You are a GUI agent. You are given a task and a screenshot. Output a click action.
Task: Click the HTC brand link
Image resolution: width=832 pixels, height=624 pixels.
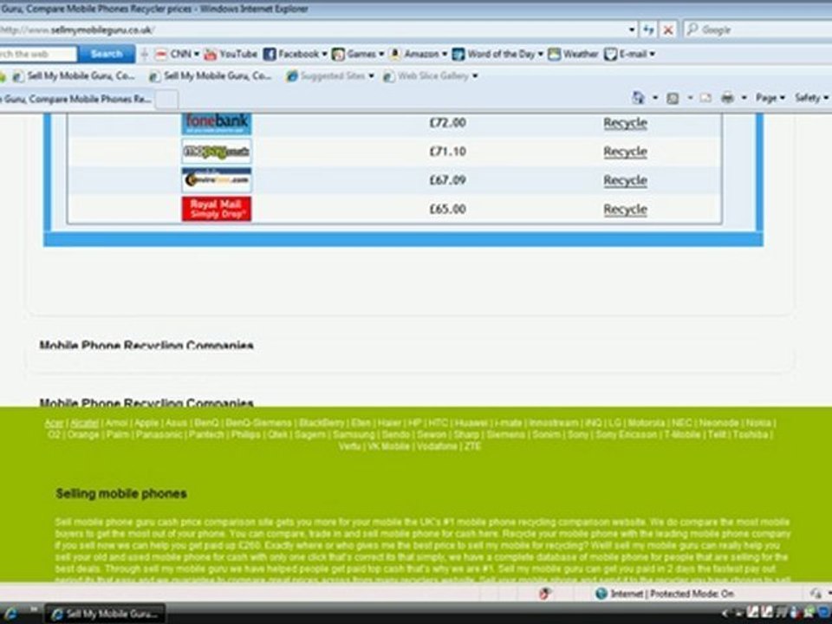pos(438,424)
